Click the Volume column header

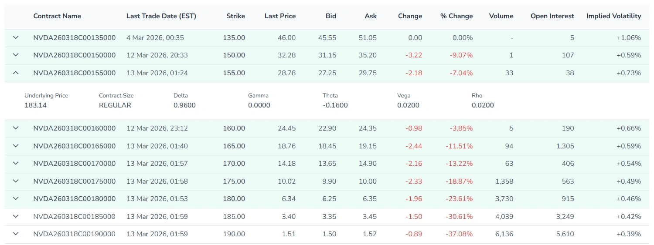click(501, 16)
